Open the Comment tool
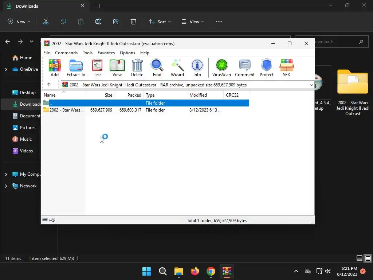Image resolution: width=373 pixels, height=280 pixels. coord(245,68)
